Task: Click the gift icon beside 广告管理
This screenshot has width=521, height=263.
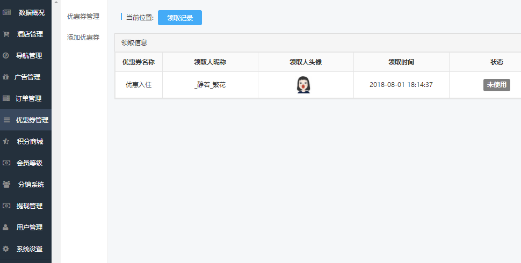Action: click(6, 77)
